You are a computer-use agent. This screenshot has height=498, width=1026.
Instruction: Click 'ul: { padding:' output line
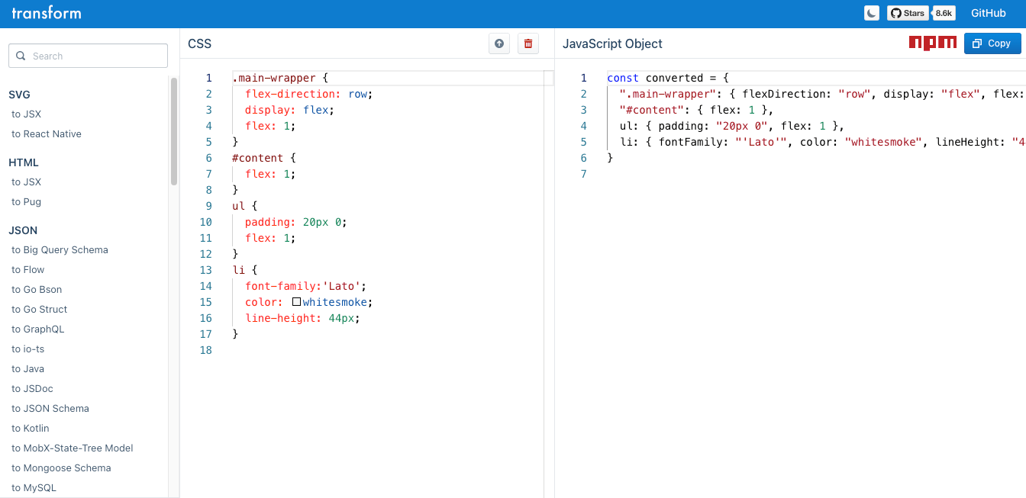pos(731,126)
